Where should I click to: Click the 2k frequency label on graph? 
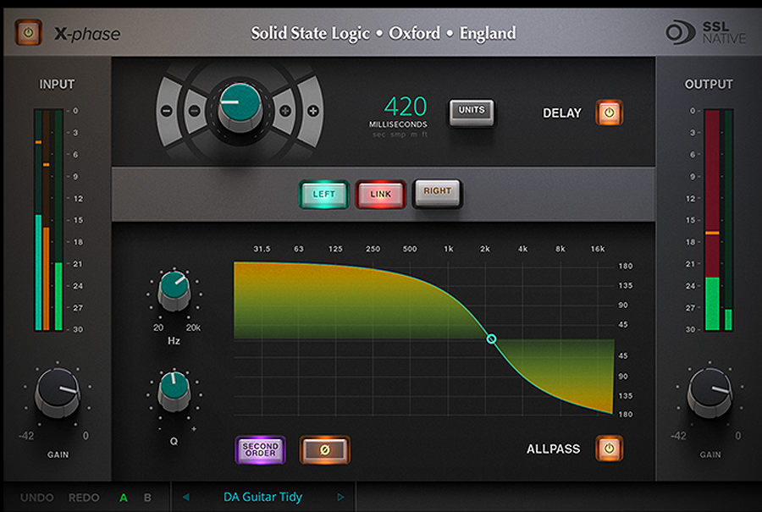[485, 249]
